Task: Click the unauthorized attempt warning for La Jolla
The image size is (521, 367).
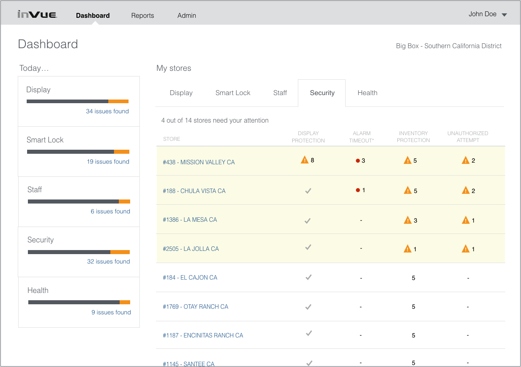Action: click(465, 249)
